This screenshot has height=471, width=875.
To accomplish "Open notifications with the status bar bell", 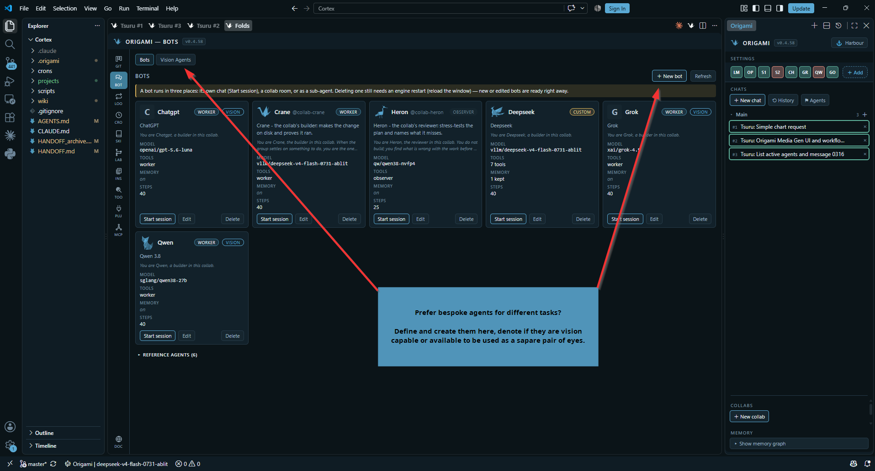I will pyautogui.click(x=867, y=464).
